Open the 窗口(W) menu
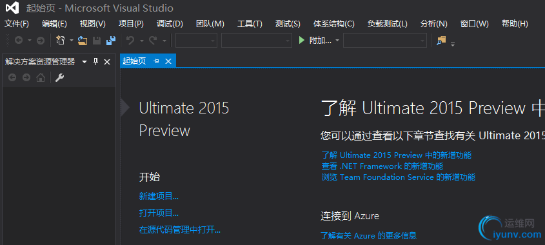Image resolution: width=545 pixels, height=245 pixels. 474,24
